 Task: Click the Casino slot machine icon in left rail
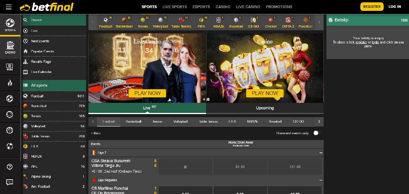pyautogui.click(x=10, y=47)
